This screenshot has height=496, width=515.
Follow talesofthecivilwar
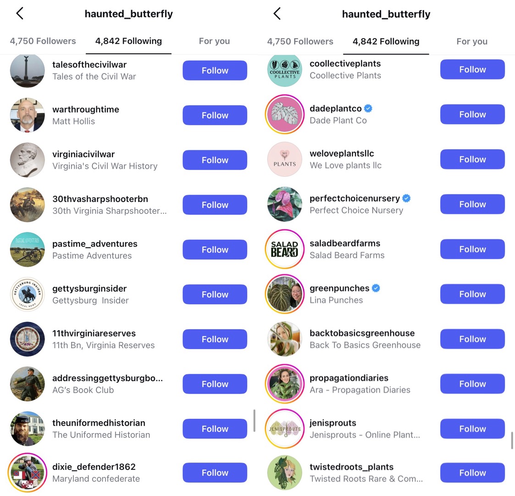pyautogui.click(x=215, y=70)
